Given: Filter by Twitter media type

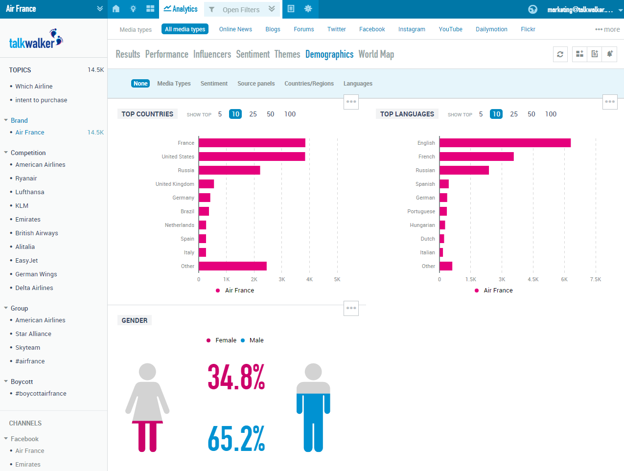Looking at the screenshot, I should coord(336,29).
